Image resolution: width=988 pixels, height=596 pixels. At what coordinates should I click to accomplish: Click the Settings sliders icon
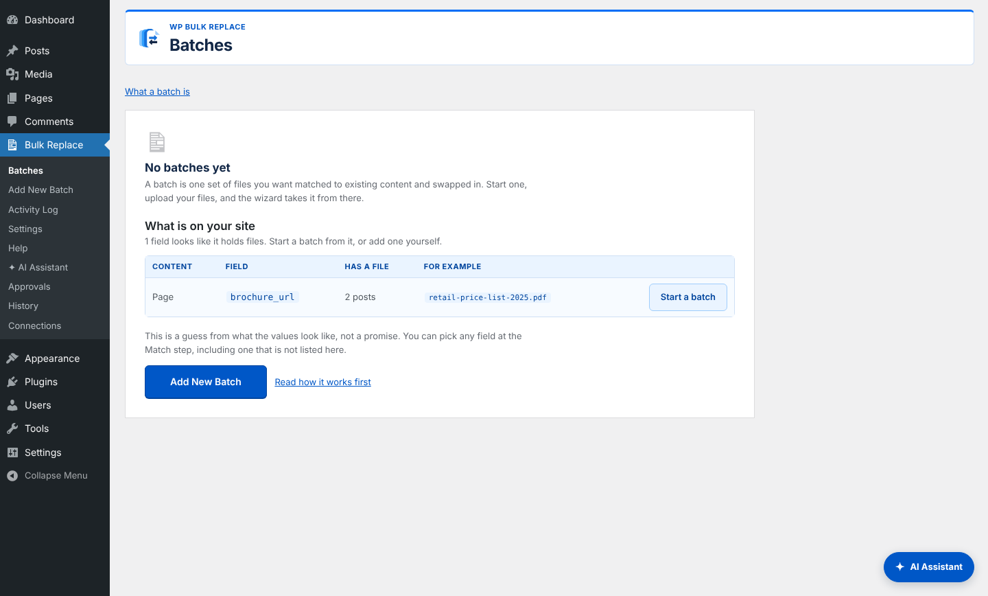click(x=12, y=452)
